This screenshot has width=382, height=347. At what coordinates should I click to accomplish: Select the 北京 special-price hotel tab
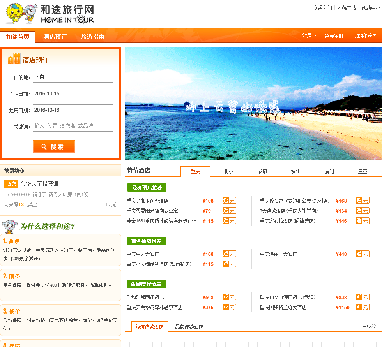[x=228, y=171]
